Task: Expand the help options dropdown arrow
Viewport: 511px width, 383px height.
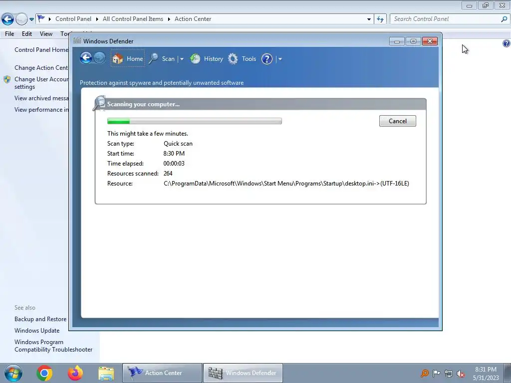Action: click(x=280, y=59)
